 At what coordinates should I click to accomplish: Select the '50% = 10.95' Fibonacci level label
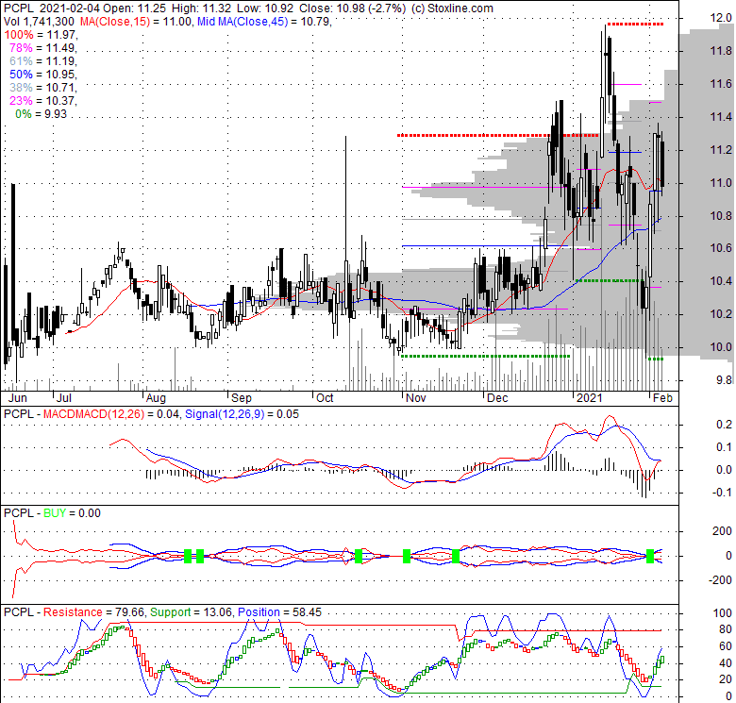[x=42, y=75]
